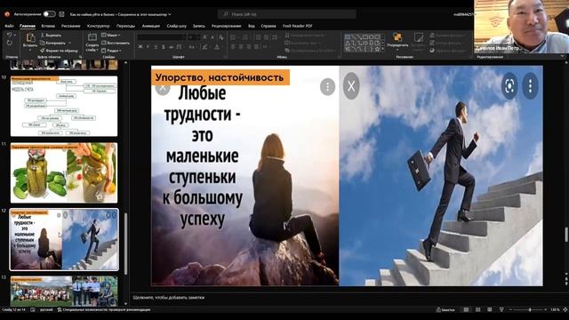Open the Макет layout dropdown

(x=110, y=36)
